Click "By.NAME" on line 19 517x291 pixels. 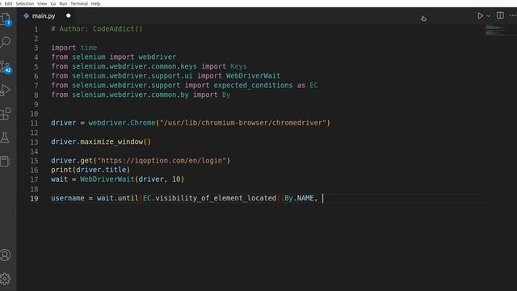299,198
